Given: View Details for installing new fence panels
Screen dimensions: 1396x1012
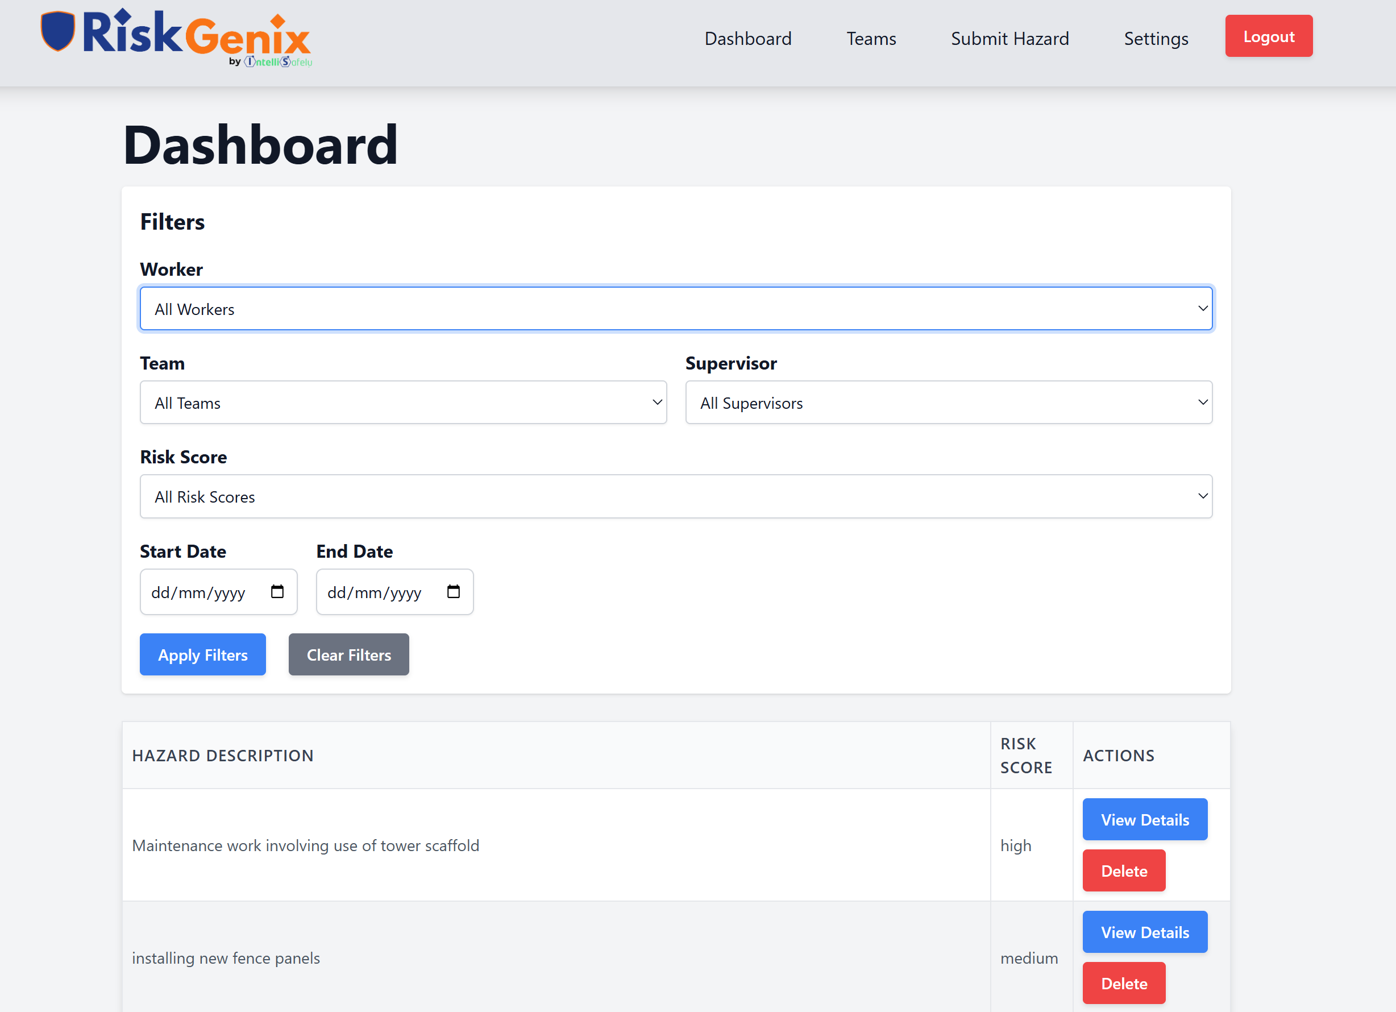Looking at the screenshot, I should click(1144, 932).
